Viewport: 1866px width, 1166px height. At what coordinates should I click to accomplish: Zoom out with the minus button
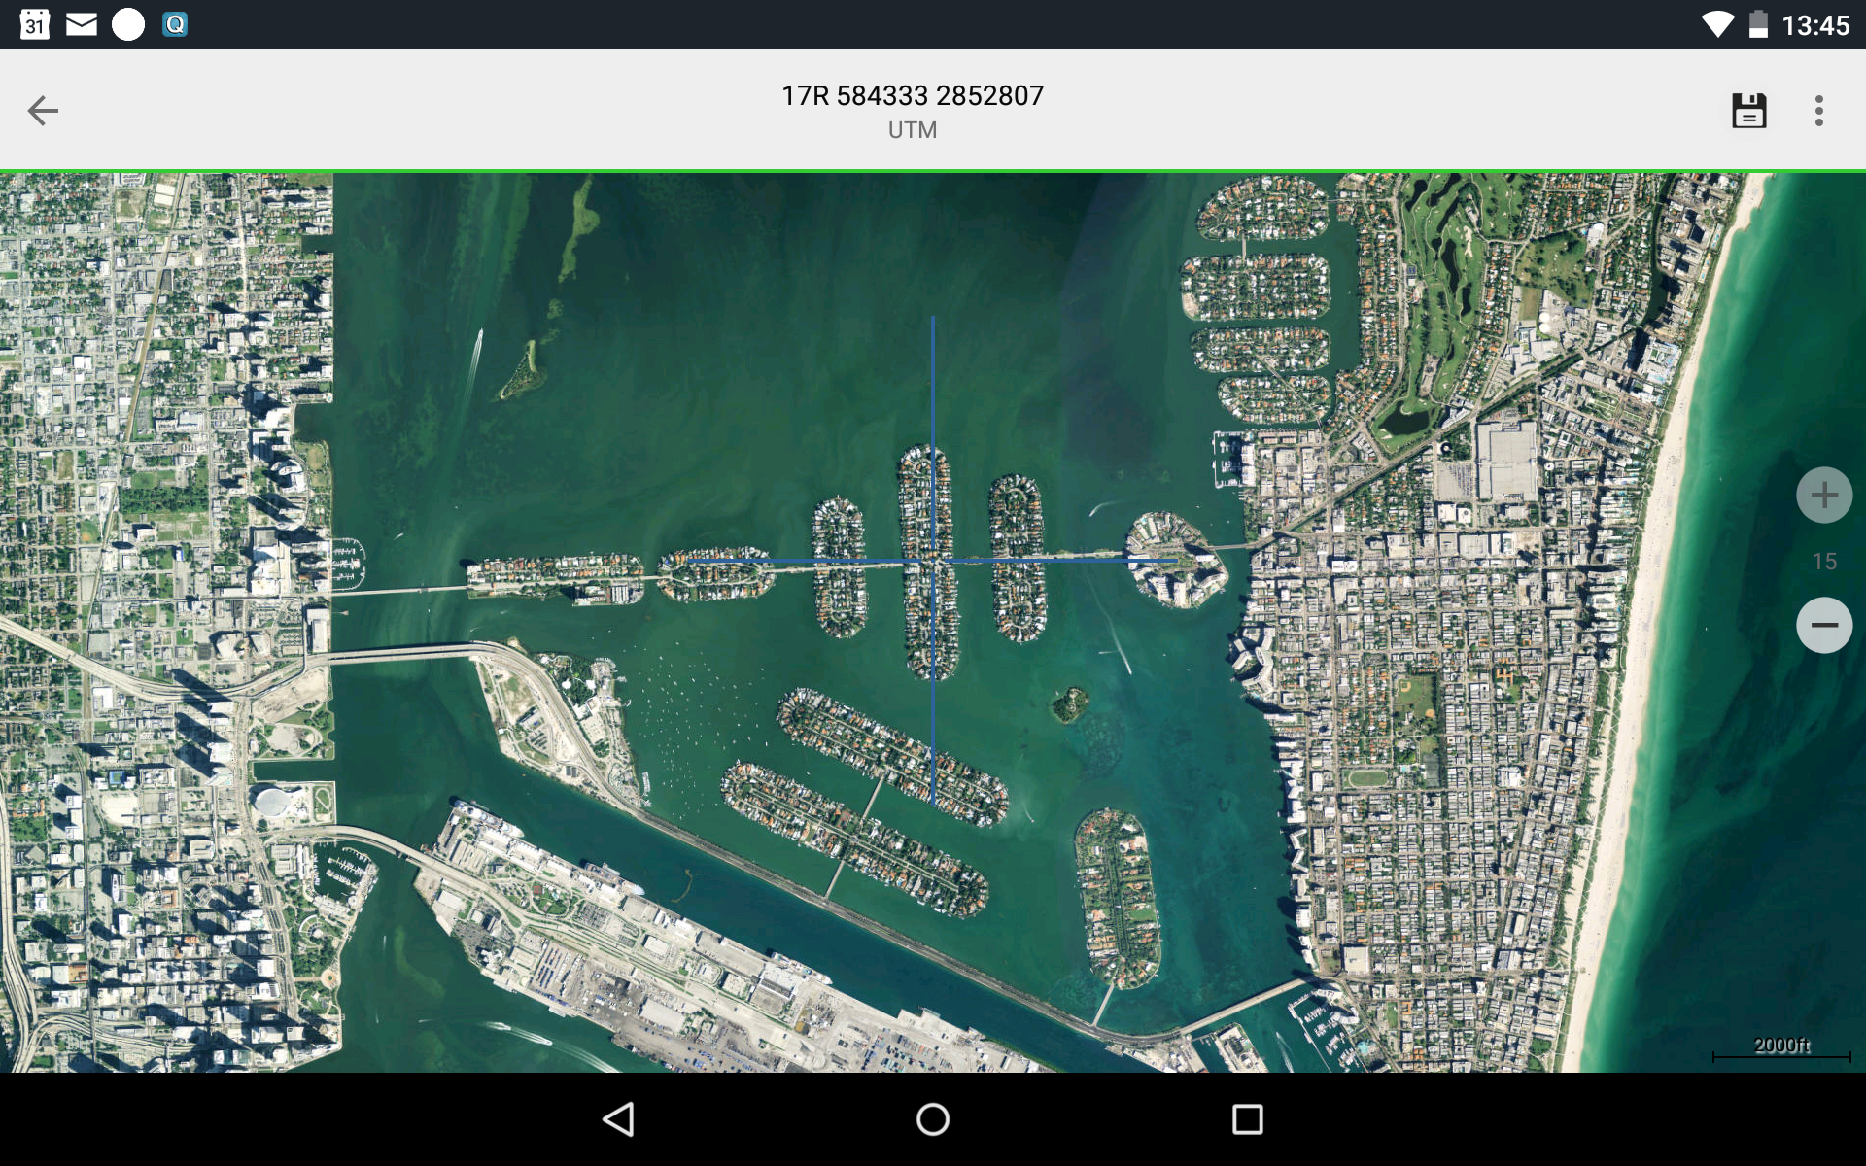(1823, 626)
